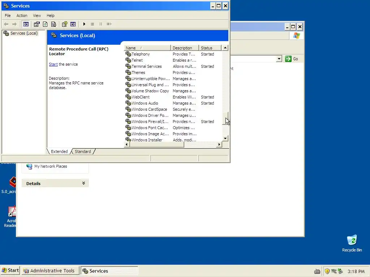The height and width of the screenshot is (277, 370).
Task: Click the Windows Audio gear icon
Action: (x=128, y=103)
